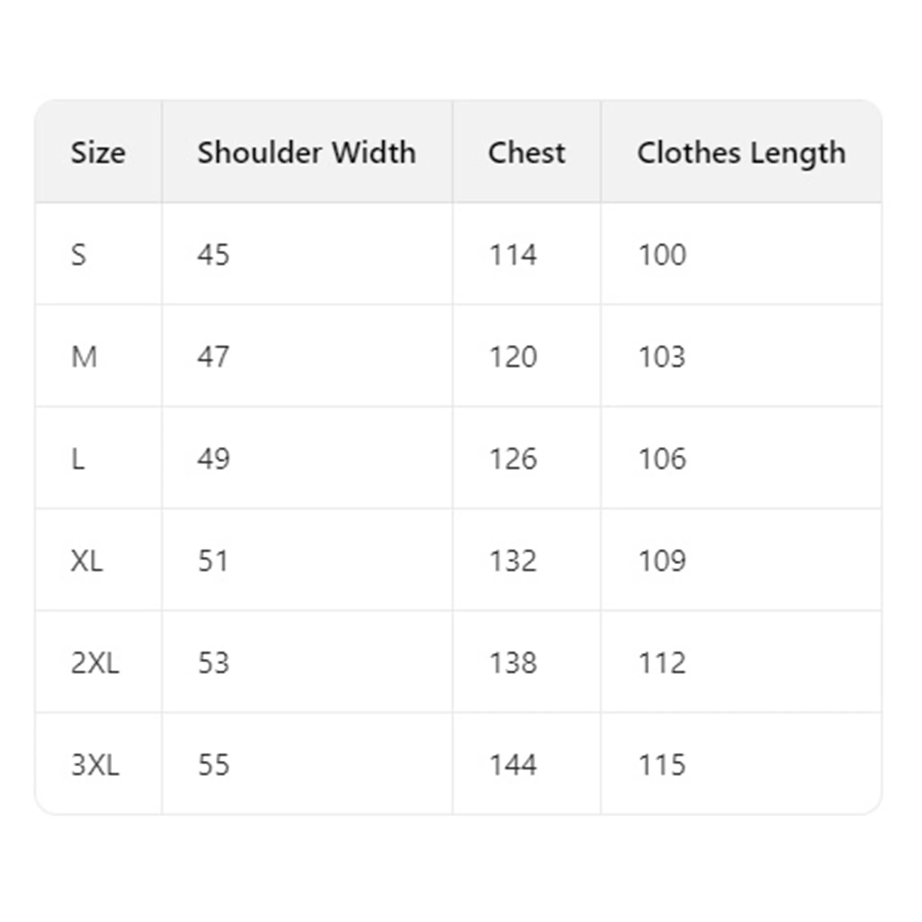Select chest value 132 in XL row
The height and width of the screenshot is (922, 922).
click(x=513, y=561)
